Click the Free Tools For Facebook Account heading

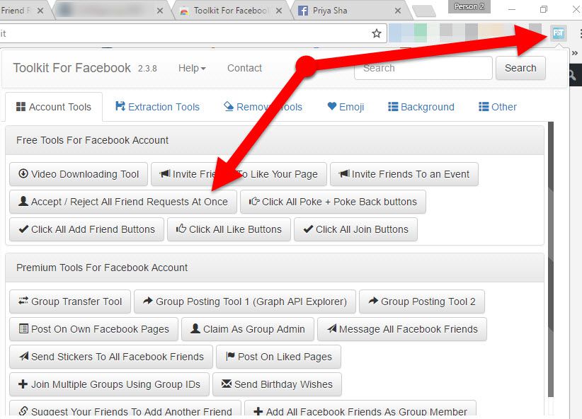pos(92,140)
